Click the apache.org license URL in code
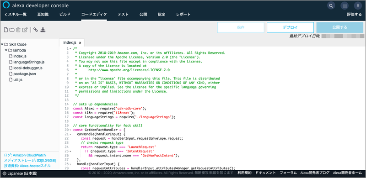 129,70
